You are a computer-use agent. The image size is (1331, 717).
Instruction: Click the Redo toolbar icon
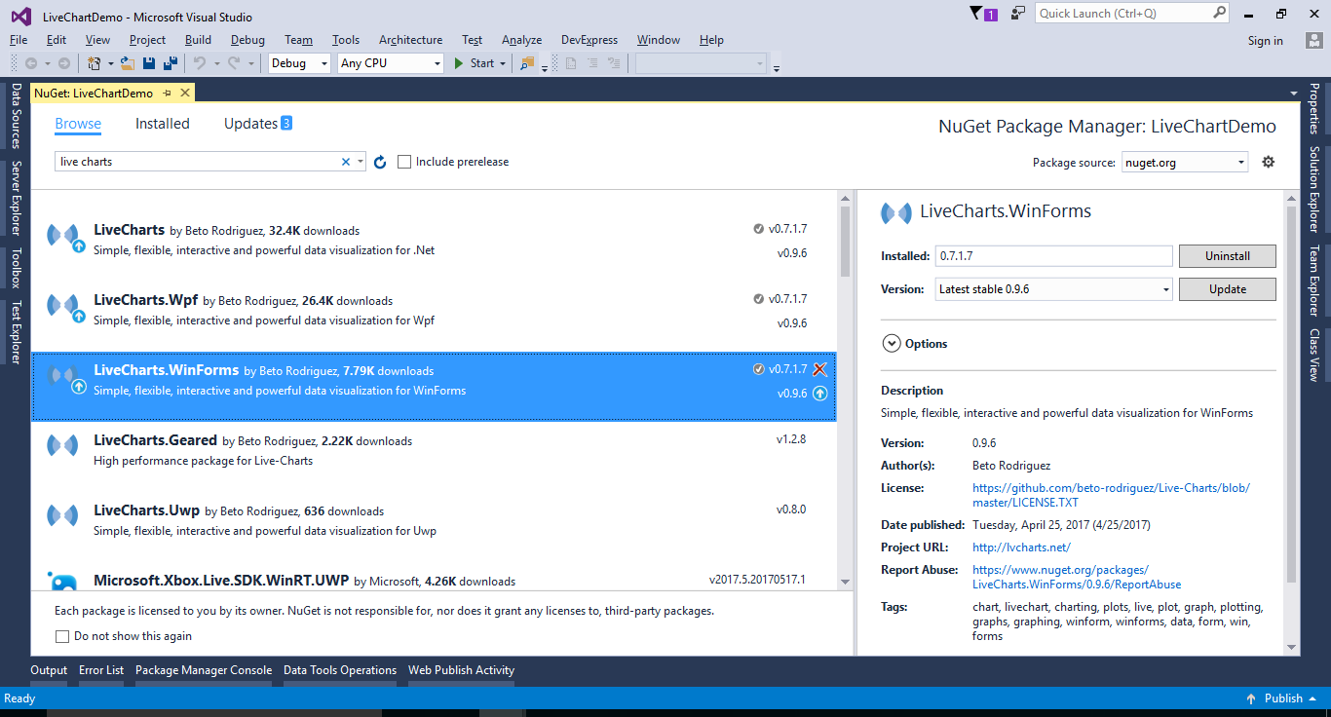[x=234, y=63]
